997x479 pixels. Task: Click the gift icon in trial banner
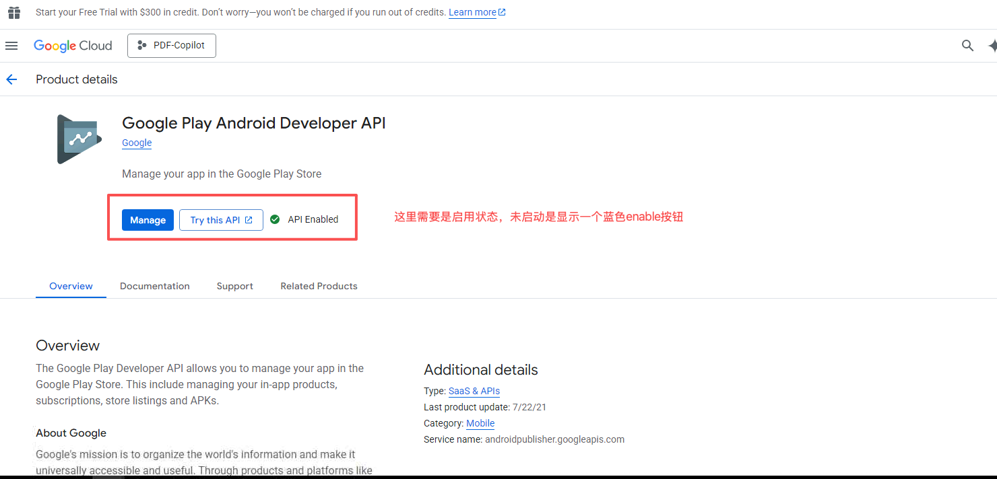pyautogui.click(x=14, y=13)
